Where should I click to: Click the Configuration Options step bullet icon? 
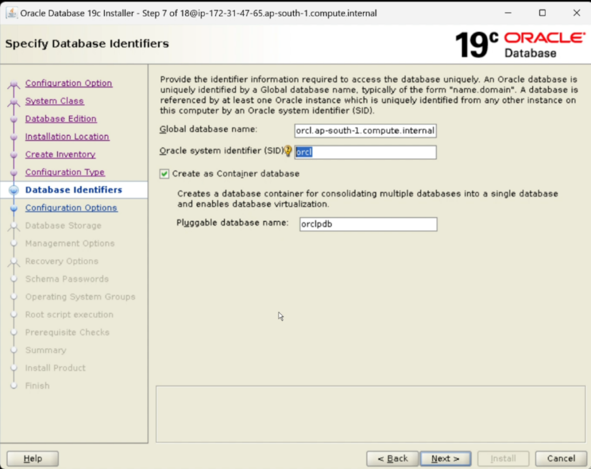pyautogui.click(x=14, y=208)
